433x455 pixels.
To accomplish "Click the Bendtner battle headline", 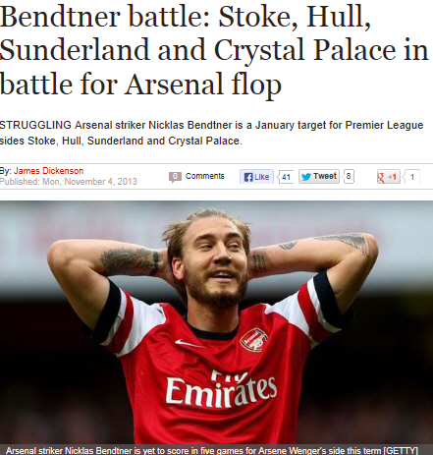I will pos(214,50).
